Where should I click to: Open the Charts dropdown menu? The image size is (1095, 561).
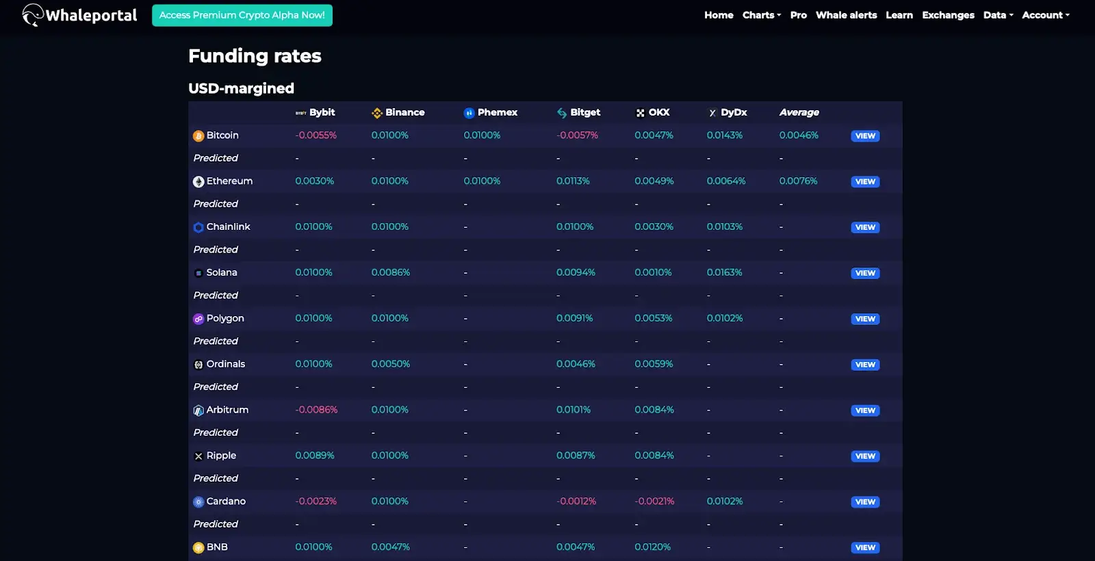[x=762, y=15]
